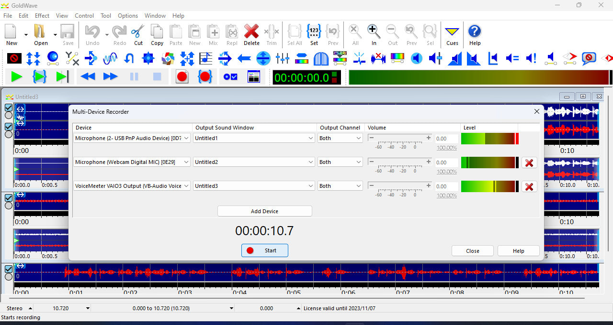
Task: Click the Match Volume speaker equals icon
Action: (512, 58)
